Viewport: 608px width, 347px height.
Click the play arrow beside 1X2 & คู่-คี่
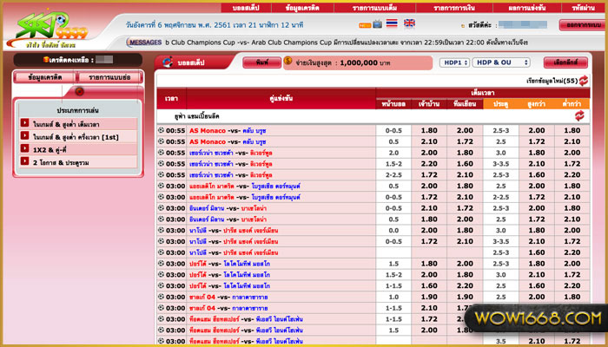click(x=25, y=148)
